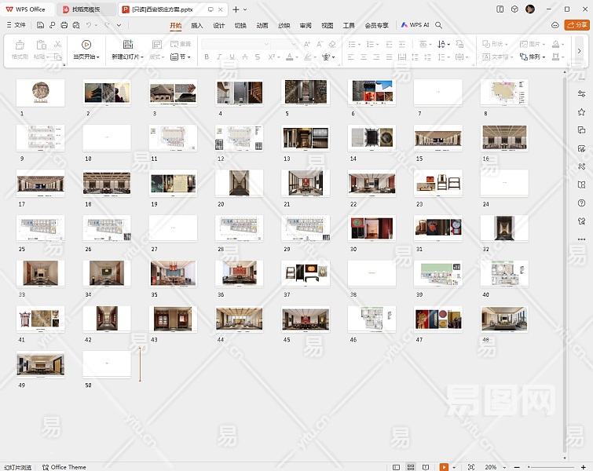The width and height of the screenshot is (593, 471).
Task: Switch to reading view in status bar
Action: 426,467
